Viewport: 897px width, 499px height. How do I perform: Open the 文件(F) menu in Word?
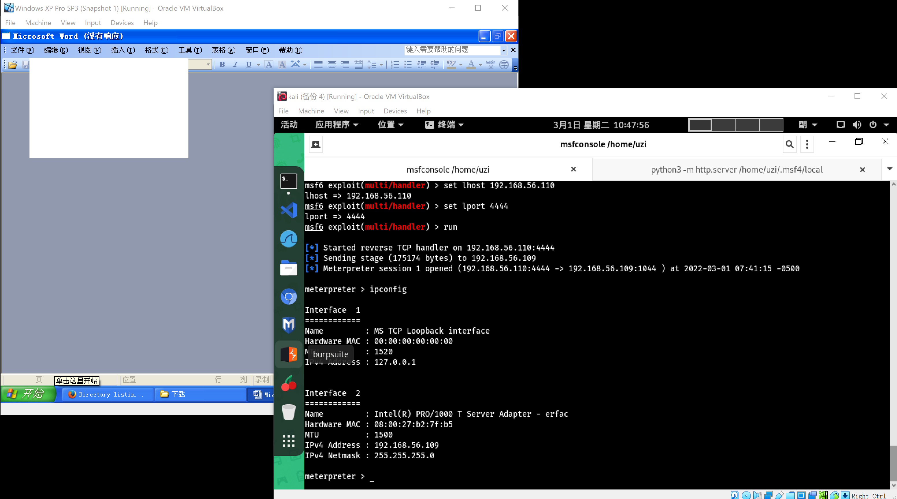(22, 50)
